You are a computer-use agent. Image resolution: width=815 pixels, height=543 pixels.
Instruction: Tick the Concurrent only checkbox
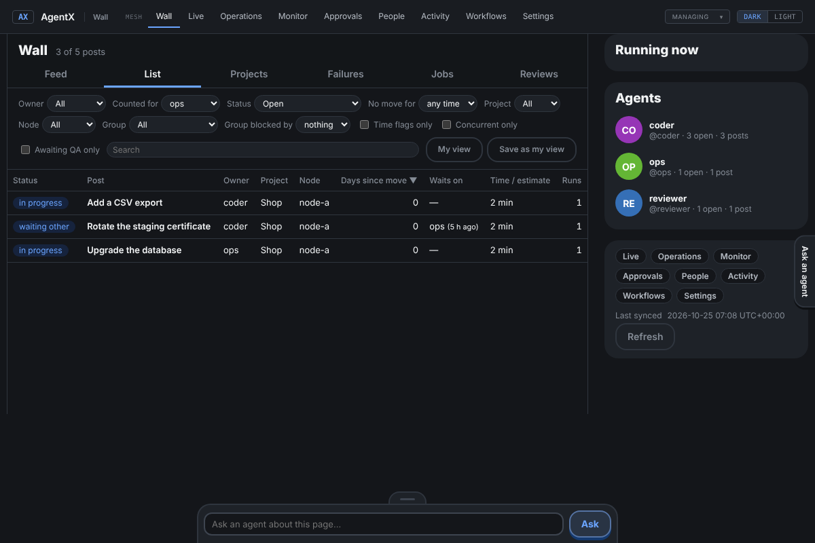click(447, 125)
